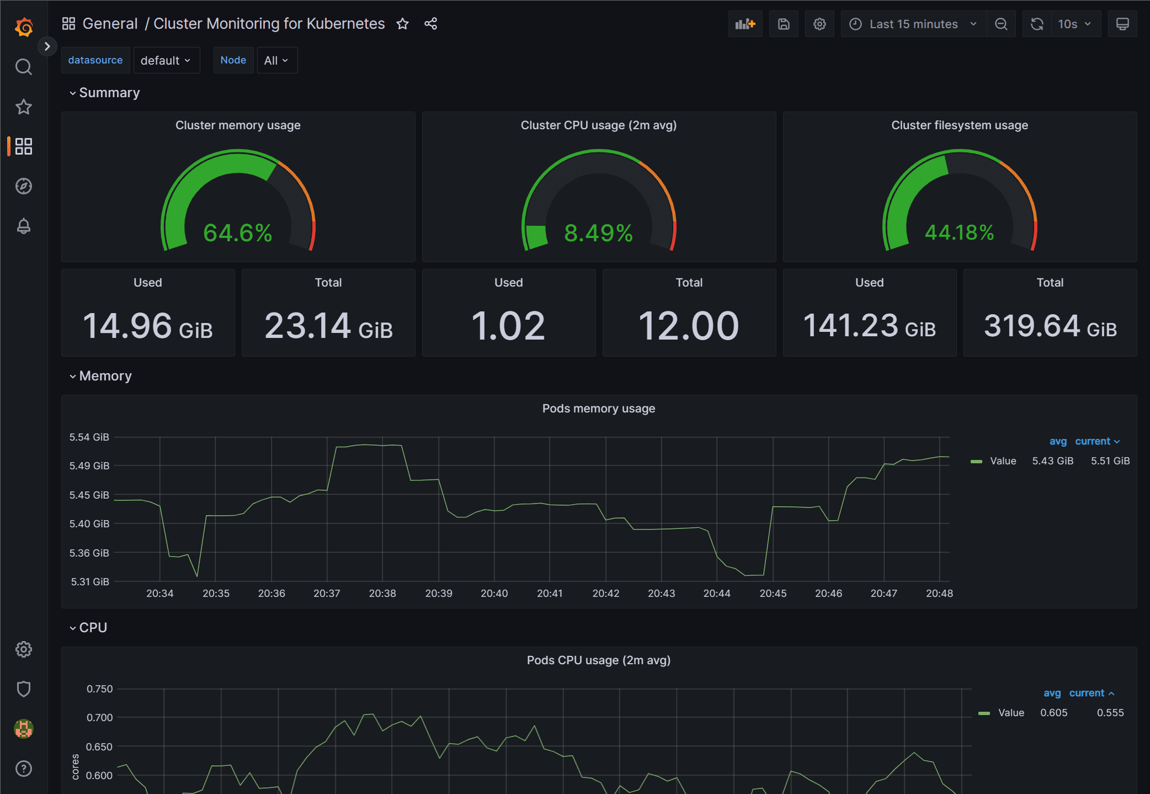1150x794 pixels.
Task: Star the Cluster Monitoring dashboard
Action: [x=402, y=24]
